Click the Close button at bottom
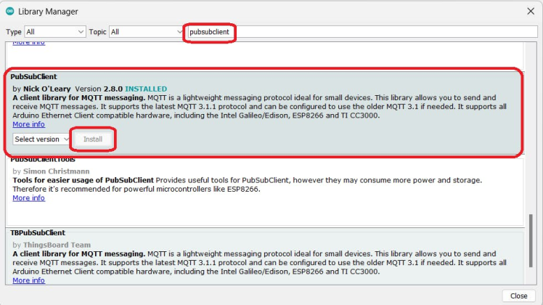The width and height of the screenshot is (543, 305). pyautogui.click(x=518, y=296)
